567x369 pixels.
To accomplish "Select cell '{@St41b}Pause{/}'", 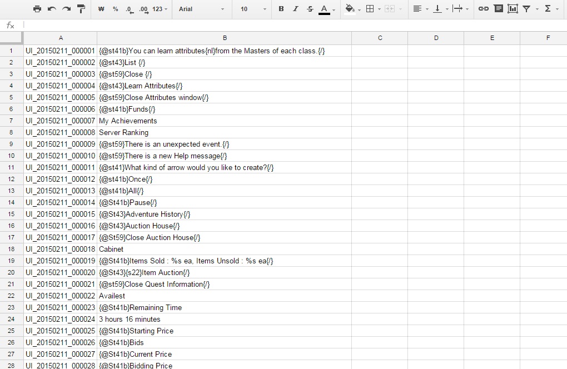I will pos(225,203).
